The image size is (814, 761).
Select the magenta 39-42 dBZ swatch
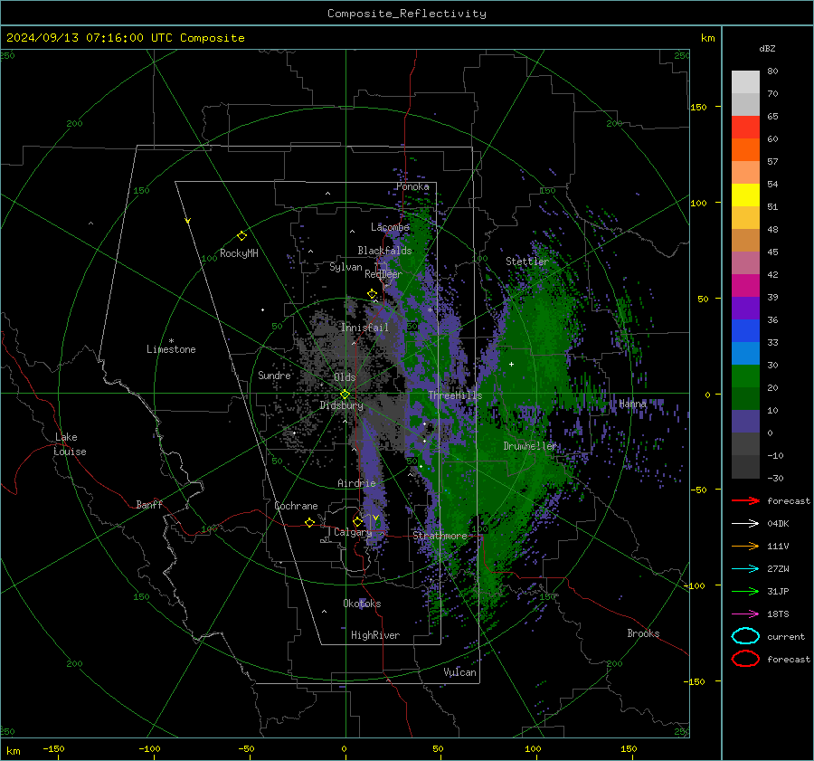[745, 285]
